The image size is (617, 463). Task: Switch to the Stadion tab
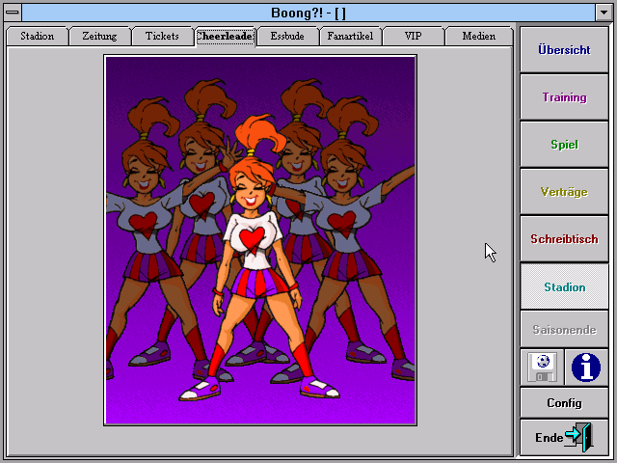[38, 37]
